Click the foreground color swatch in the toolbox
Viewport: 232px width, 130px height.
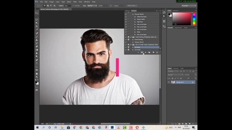point(36,82)
